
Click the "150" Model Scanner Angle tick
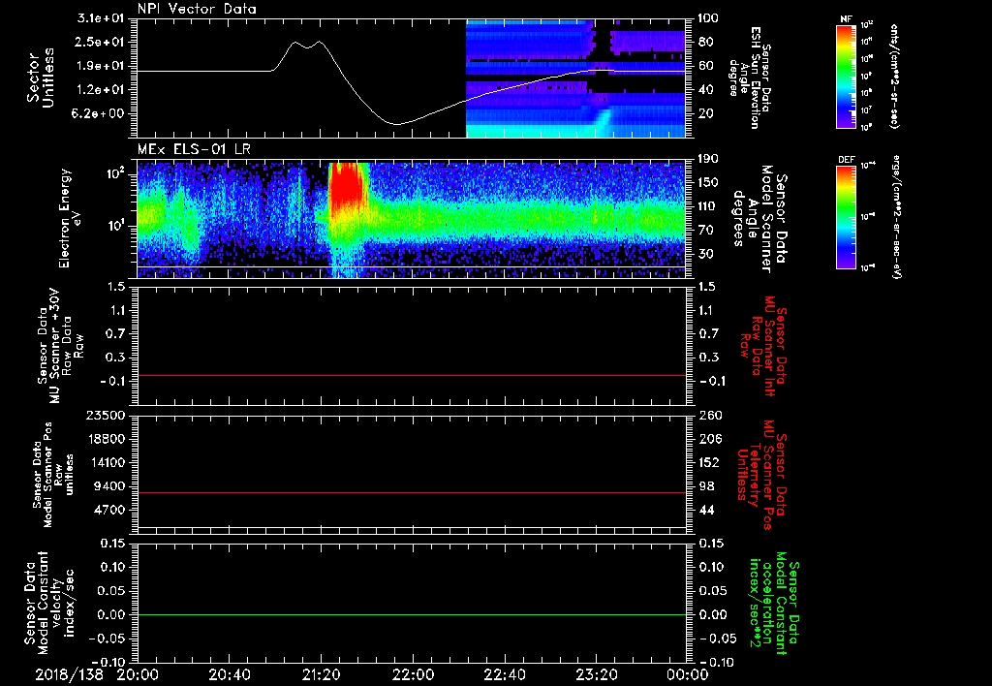coord(710,182)
